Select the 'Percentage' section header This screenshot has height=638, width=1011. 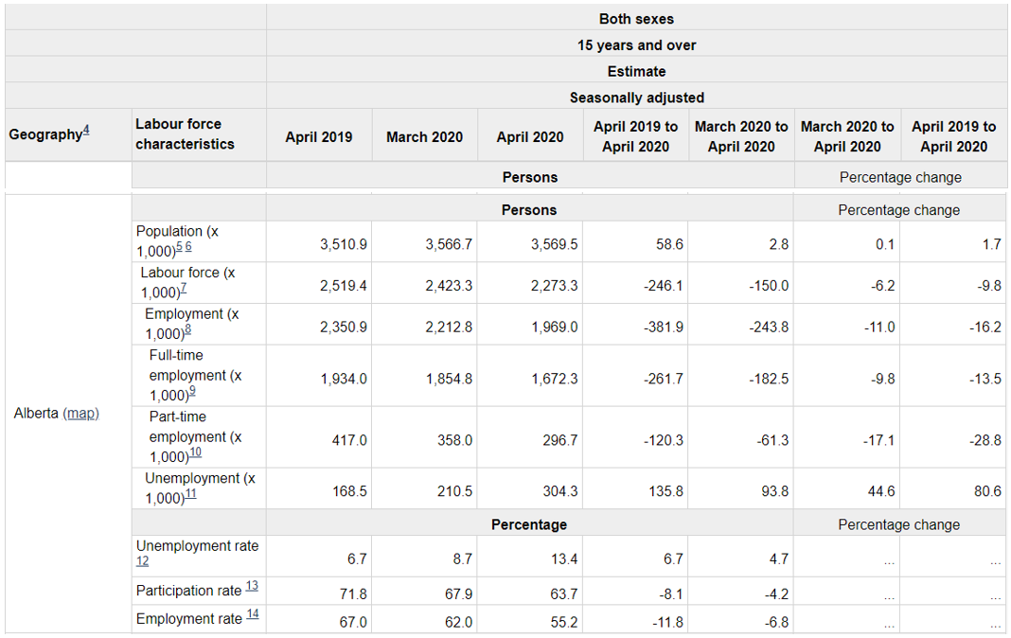529,524
